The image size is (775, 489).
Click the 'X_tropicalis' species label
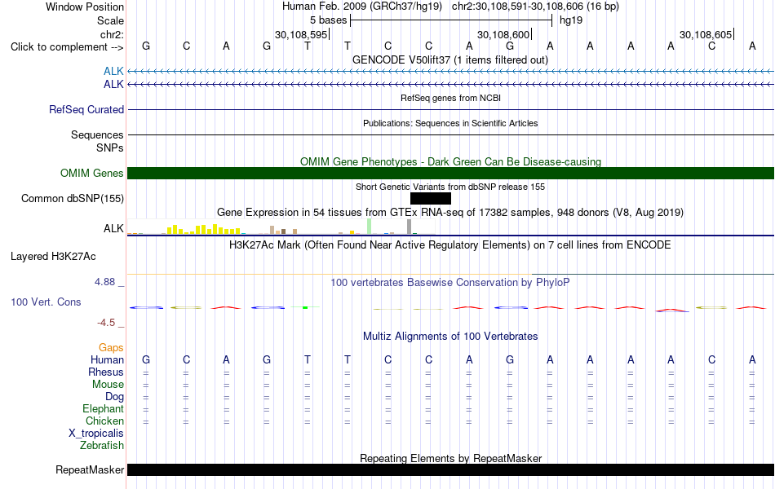(x=96, y=434)
